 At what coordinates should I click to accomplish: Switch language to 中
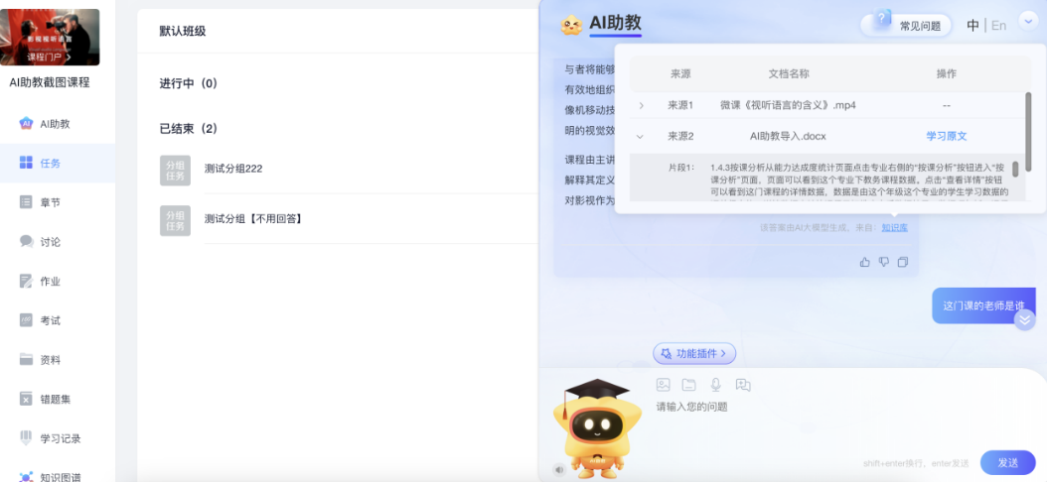tap(972, 26)
